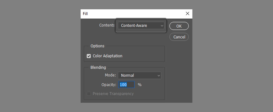This screenshot has width=273, height=112.
Task: Confirm the fill with the OK button
Action: pos(179,26)
